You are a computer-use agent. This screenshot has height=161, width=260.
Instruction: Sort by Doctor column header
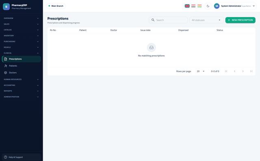tap(114, 30)
